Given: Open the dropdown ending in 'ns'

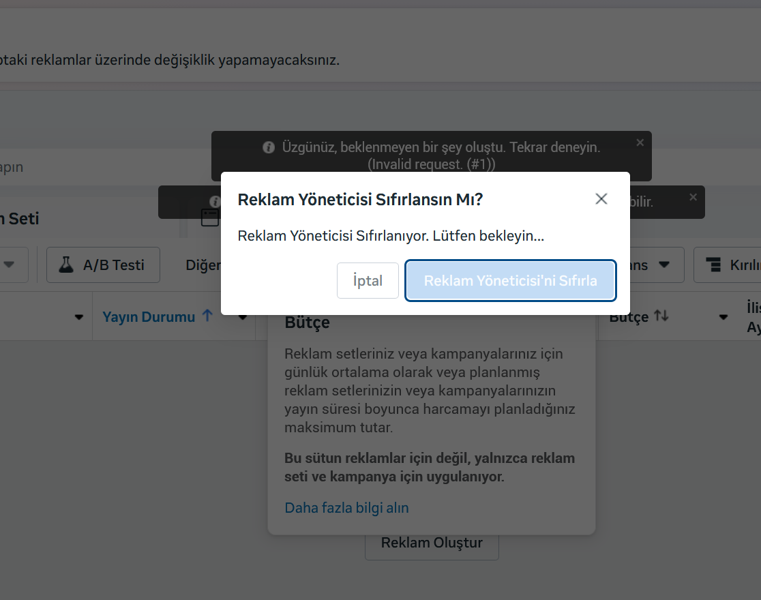Looking at the screenshot, I should pos(657,265).
